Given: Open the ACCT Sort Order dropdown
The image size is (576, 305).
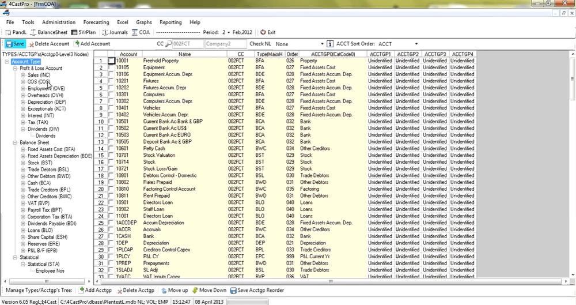Looking at the screenshot, I should tap(416, 44).
